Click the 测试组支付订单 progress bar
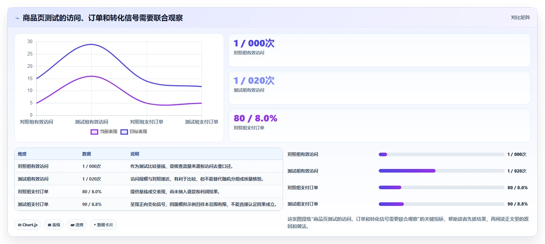545x244 pixels. 441,204
